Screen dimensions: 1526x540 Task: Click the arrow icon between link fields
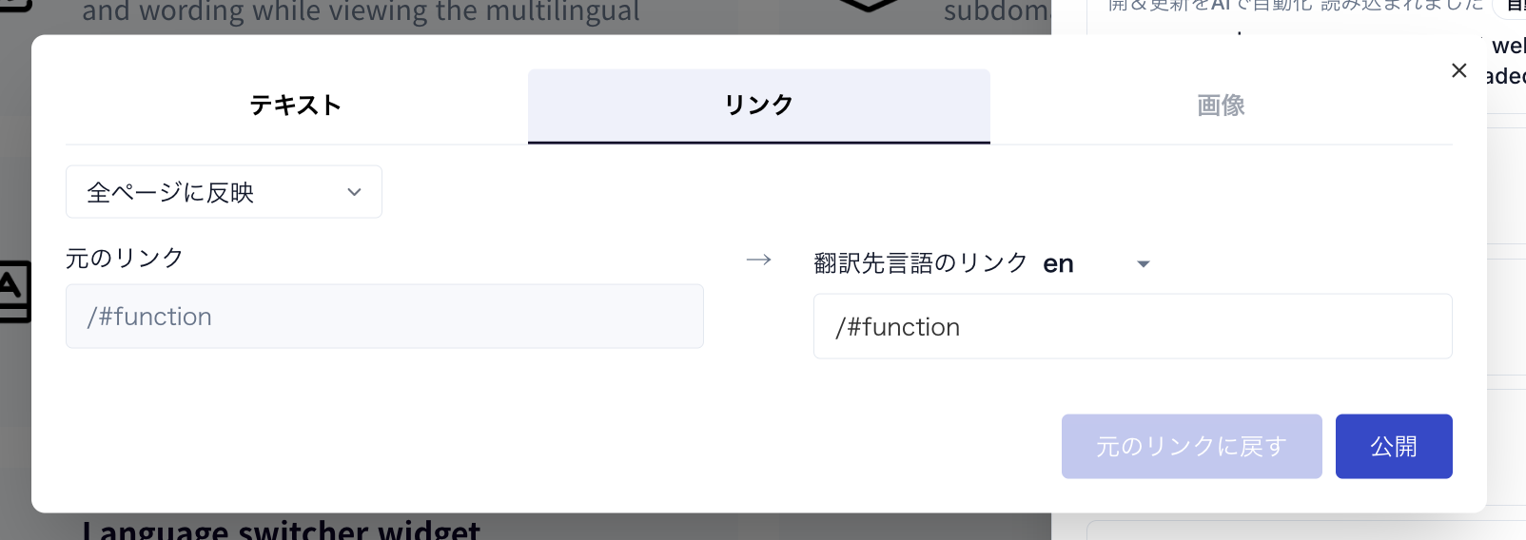[758, 260]
